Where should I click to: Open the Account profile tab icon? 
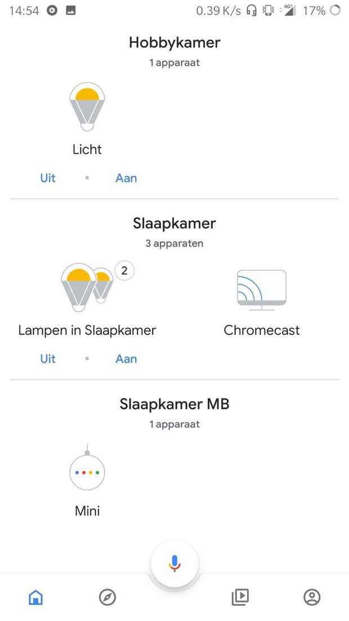click(x=312, y=597)
